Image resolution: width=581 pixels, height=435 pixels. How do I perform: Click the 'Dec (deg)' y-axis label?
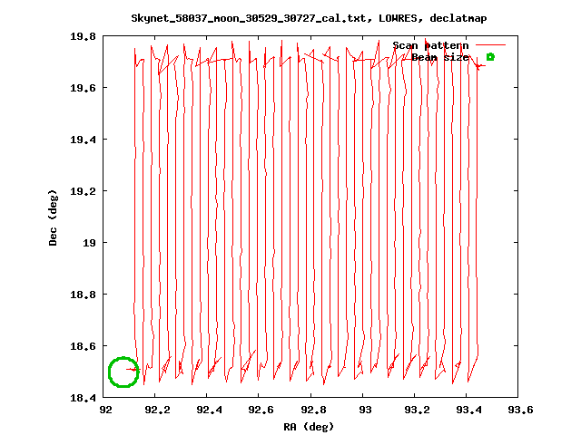pos(53,217)
